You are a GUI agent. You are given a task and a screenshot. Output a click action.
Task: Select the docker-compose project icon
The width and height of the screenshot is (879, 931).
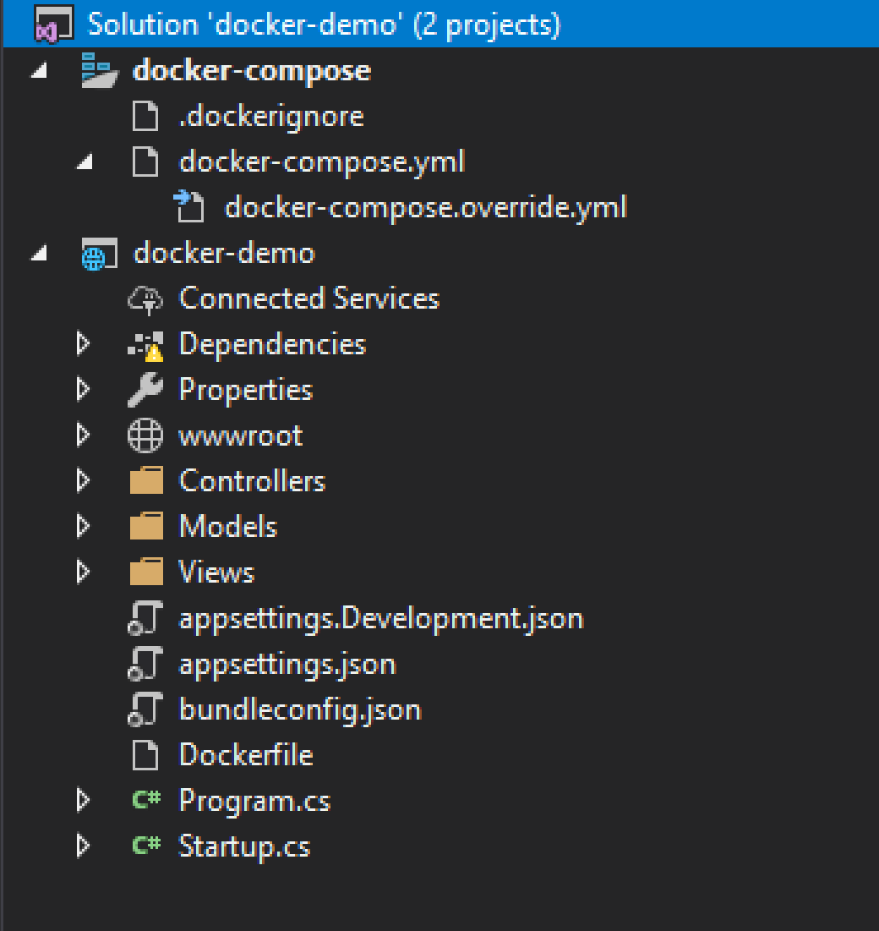point(101,70)
